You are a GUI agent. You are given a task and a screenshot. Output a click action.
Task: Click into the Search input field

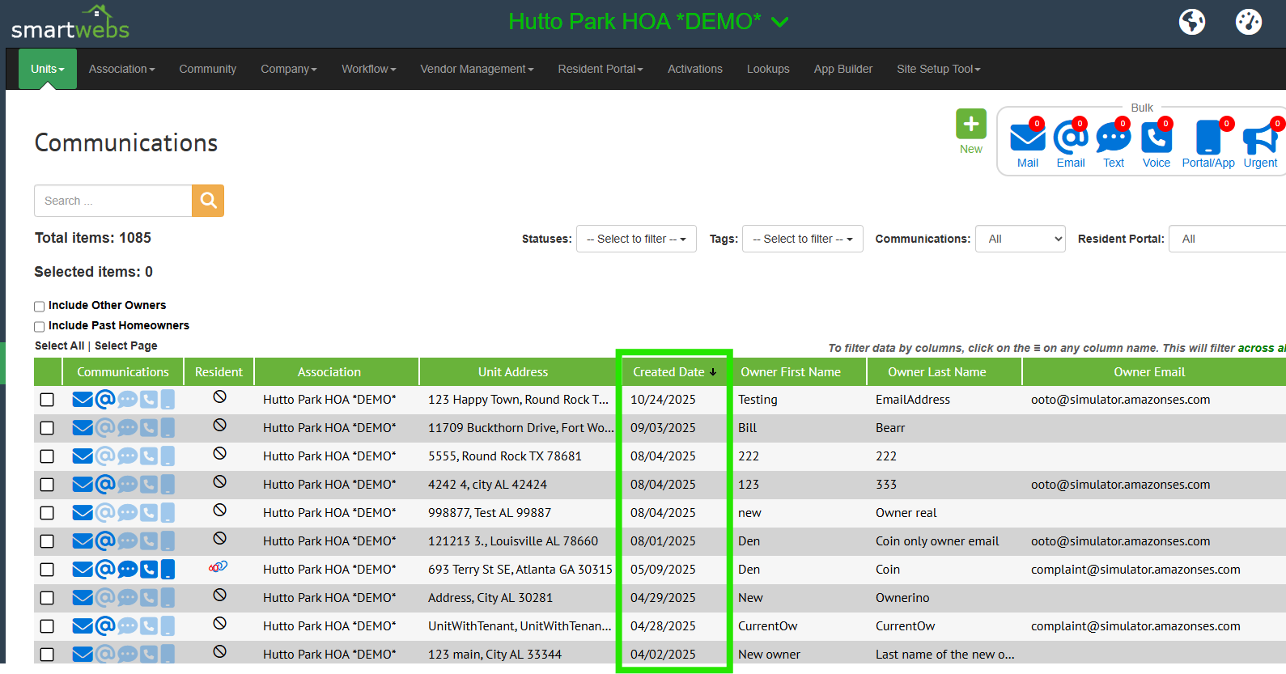pyautogui.click(x=113, y=201)
